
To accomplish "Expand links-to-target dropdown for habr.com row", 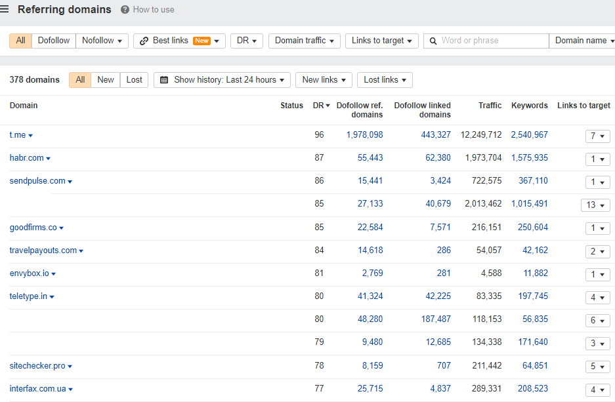I will (x=597, y=159).
